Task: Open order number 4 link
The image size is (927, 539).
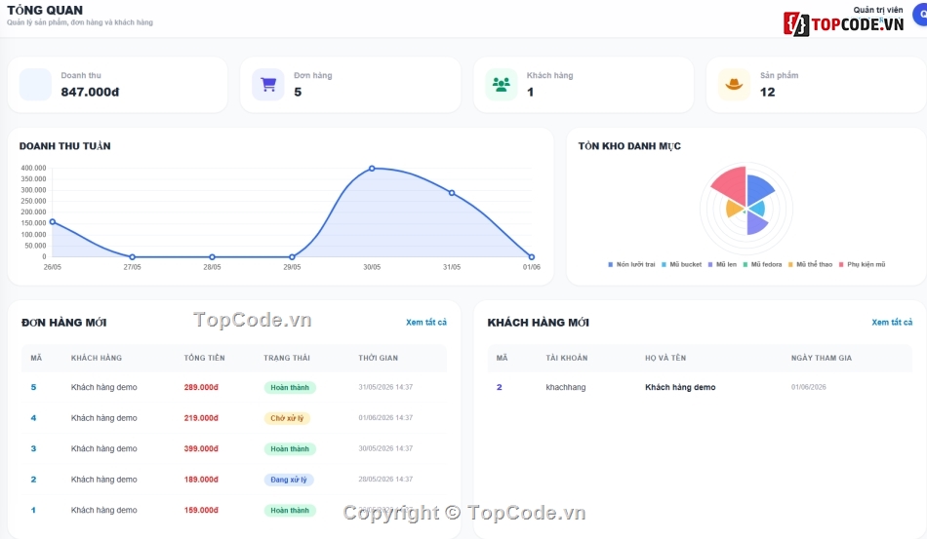Action: pos(34,418)
